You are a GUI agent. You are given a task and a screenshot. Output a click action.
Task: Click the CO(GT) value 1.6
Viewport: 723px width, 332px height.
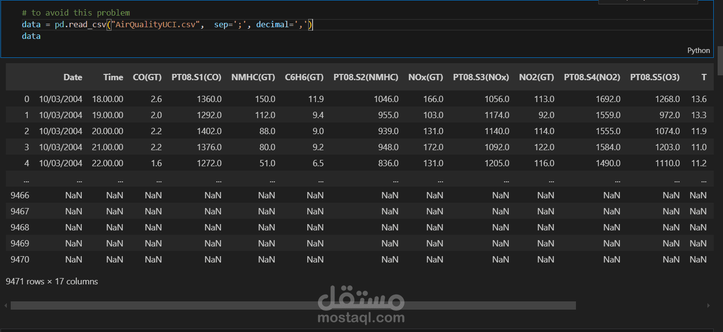pos(156,163)
